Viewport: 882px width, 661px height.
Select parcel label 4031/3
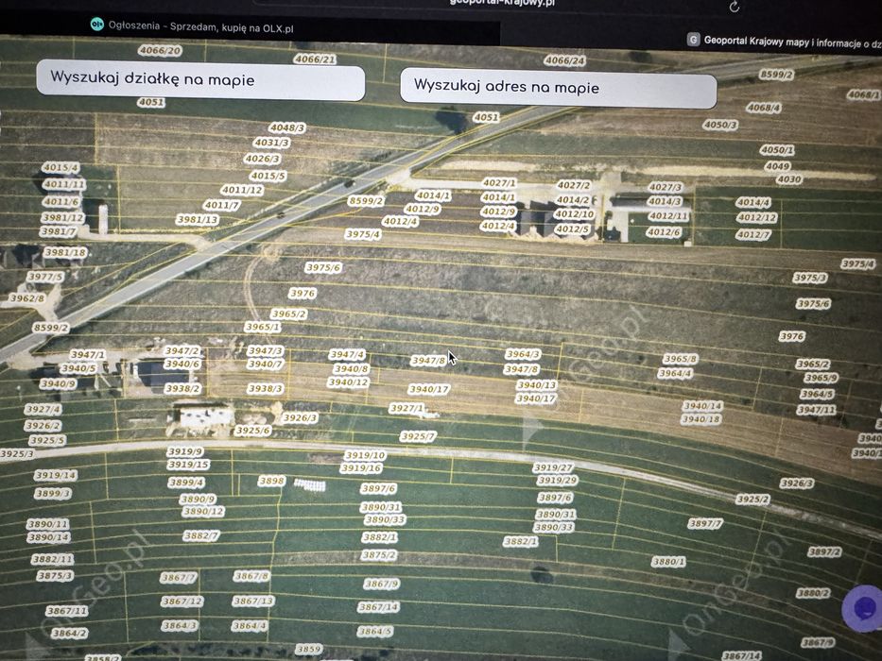(271, 143)
